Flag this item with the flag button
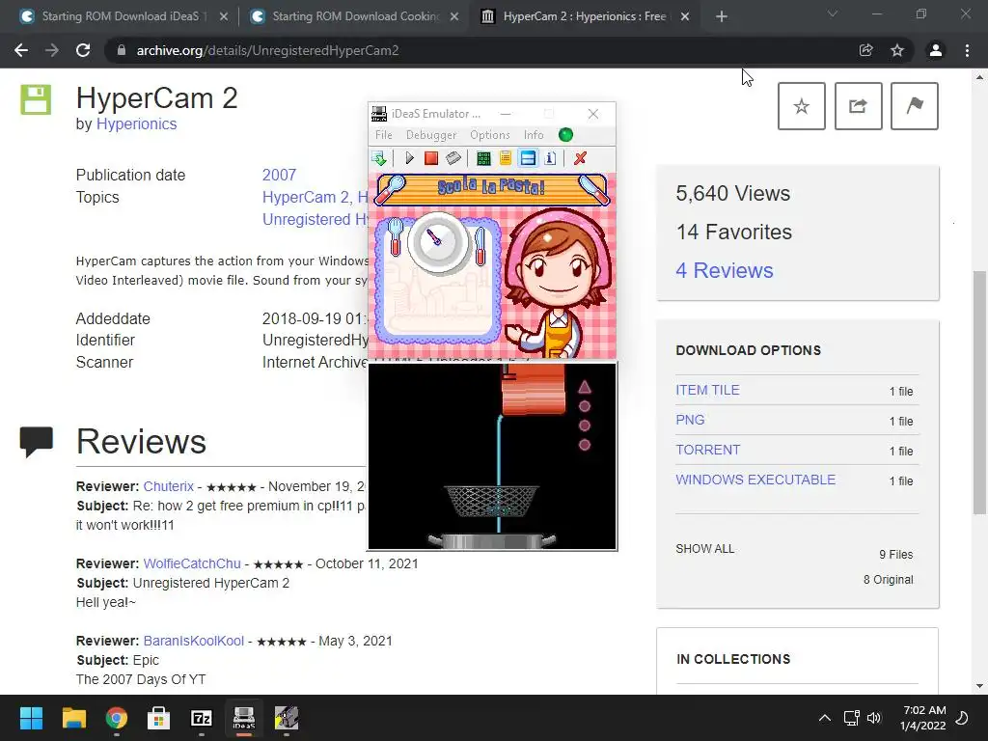 (x=915, y=106)
